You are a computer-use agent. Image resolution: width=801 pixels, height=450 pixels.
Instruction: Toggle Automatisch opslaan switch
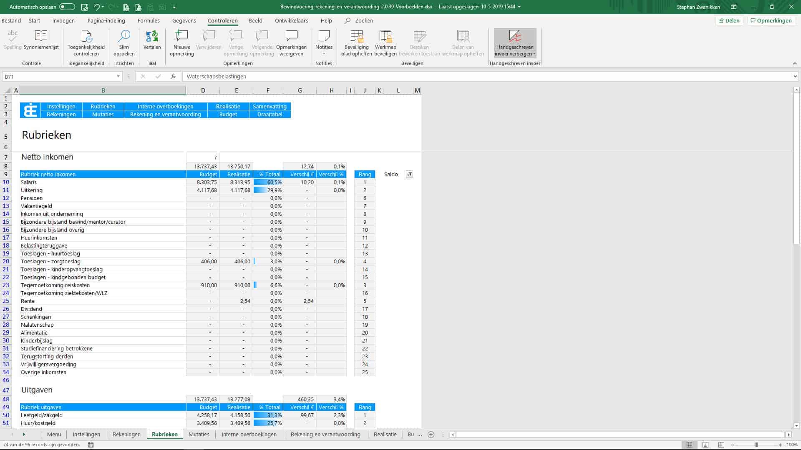[67, 7]
